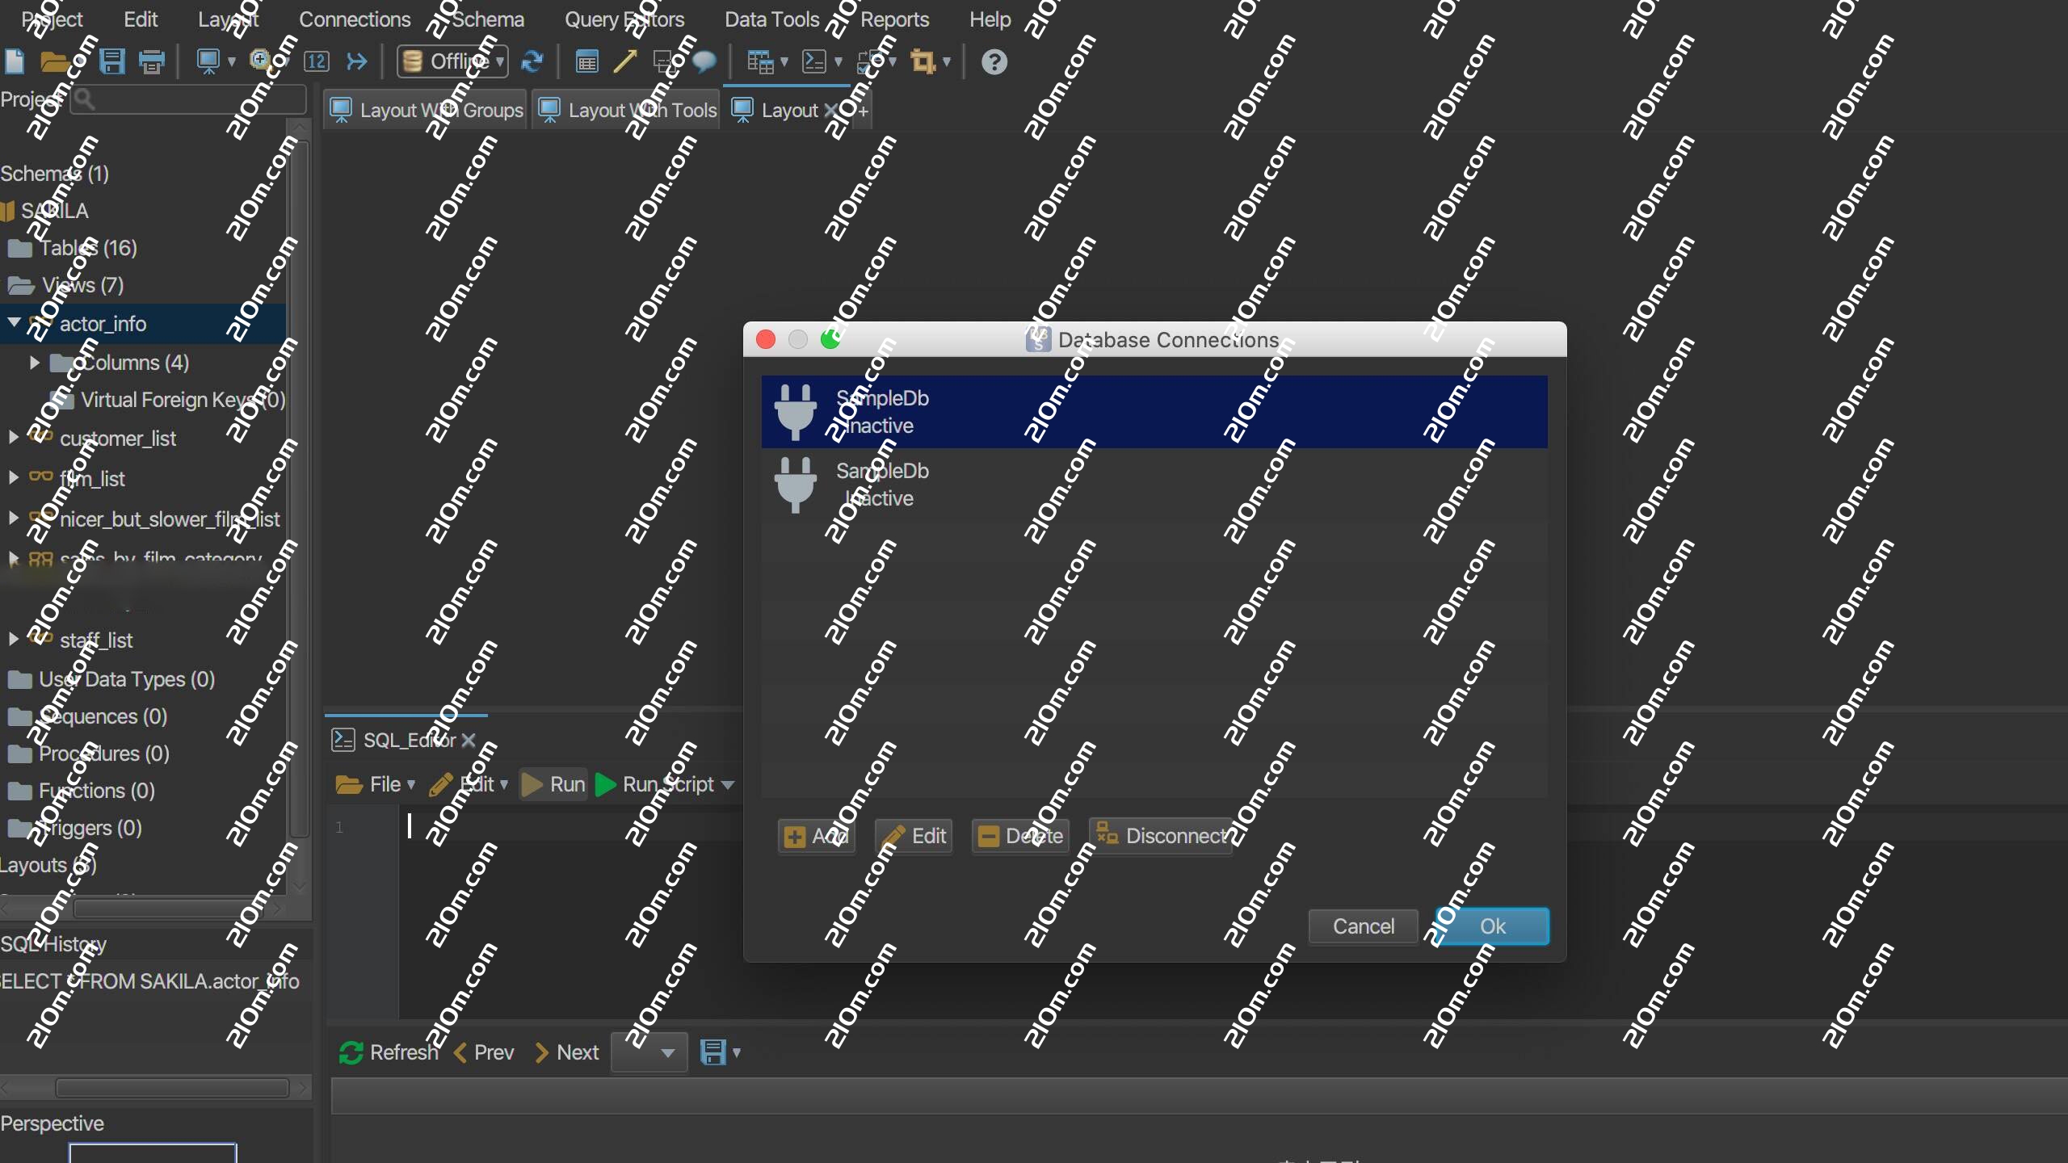Open the Data Tools menu

pyautogui.click(x=771, y=19)
